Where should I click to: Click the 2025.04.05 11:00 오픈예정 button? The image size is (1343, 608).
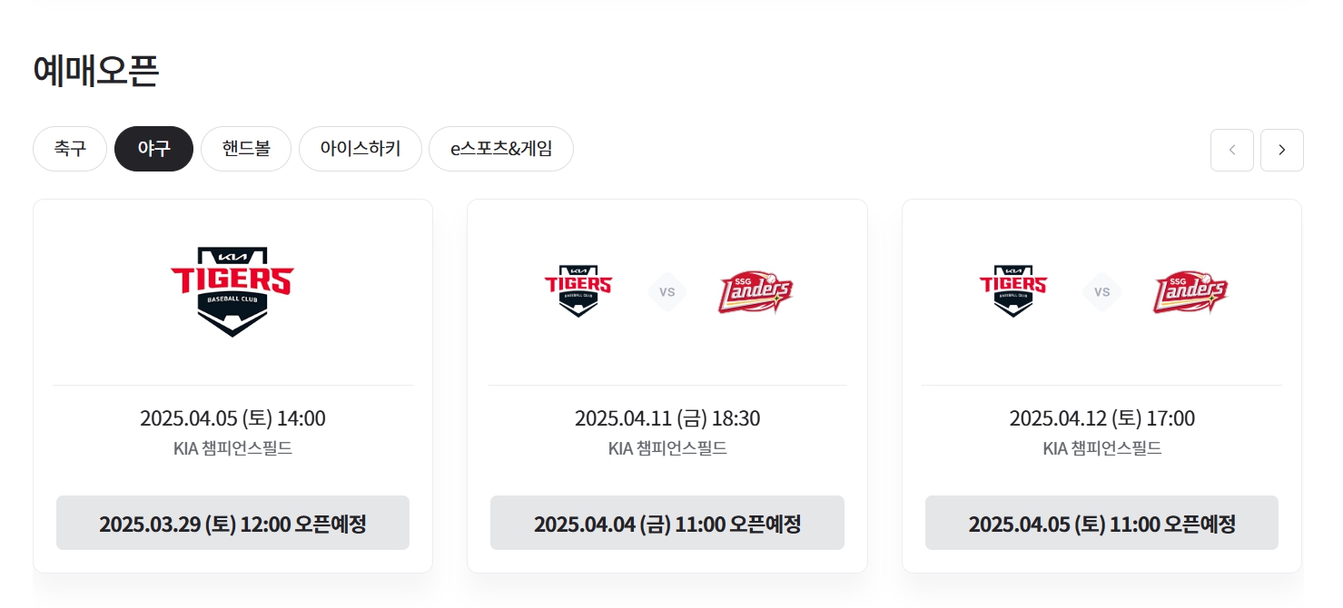[1101, 523]
